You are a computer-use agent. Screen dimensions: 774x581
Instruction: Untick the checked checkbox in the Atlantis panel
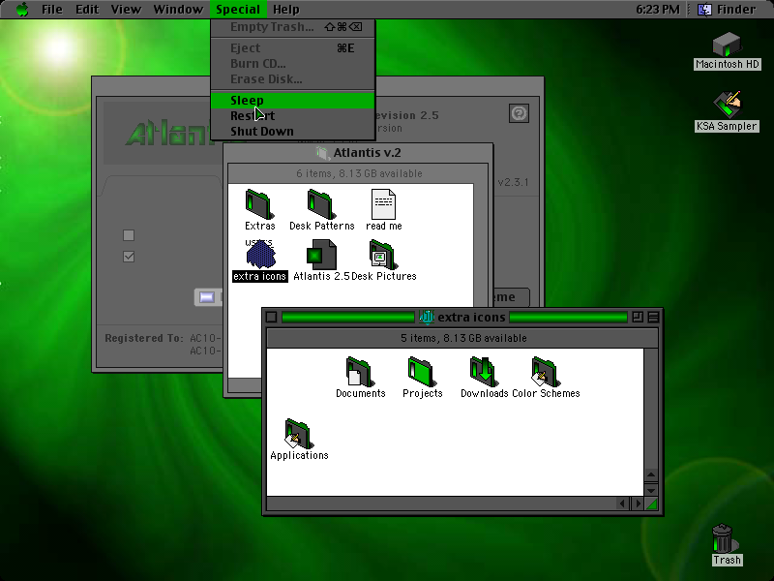pos(129,257)
